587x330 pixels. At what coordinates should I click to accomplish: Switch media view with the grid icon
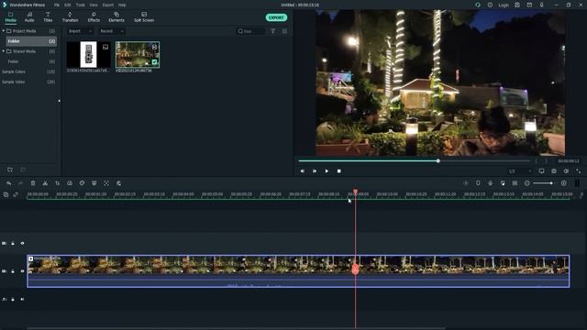pyautogui.click(x=284, y=31)
